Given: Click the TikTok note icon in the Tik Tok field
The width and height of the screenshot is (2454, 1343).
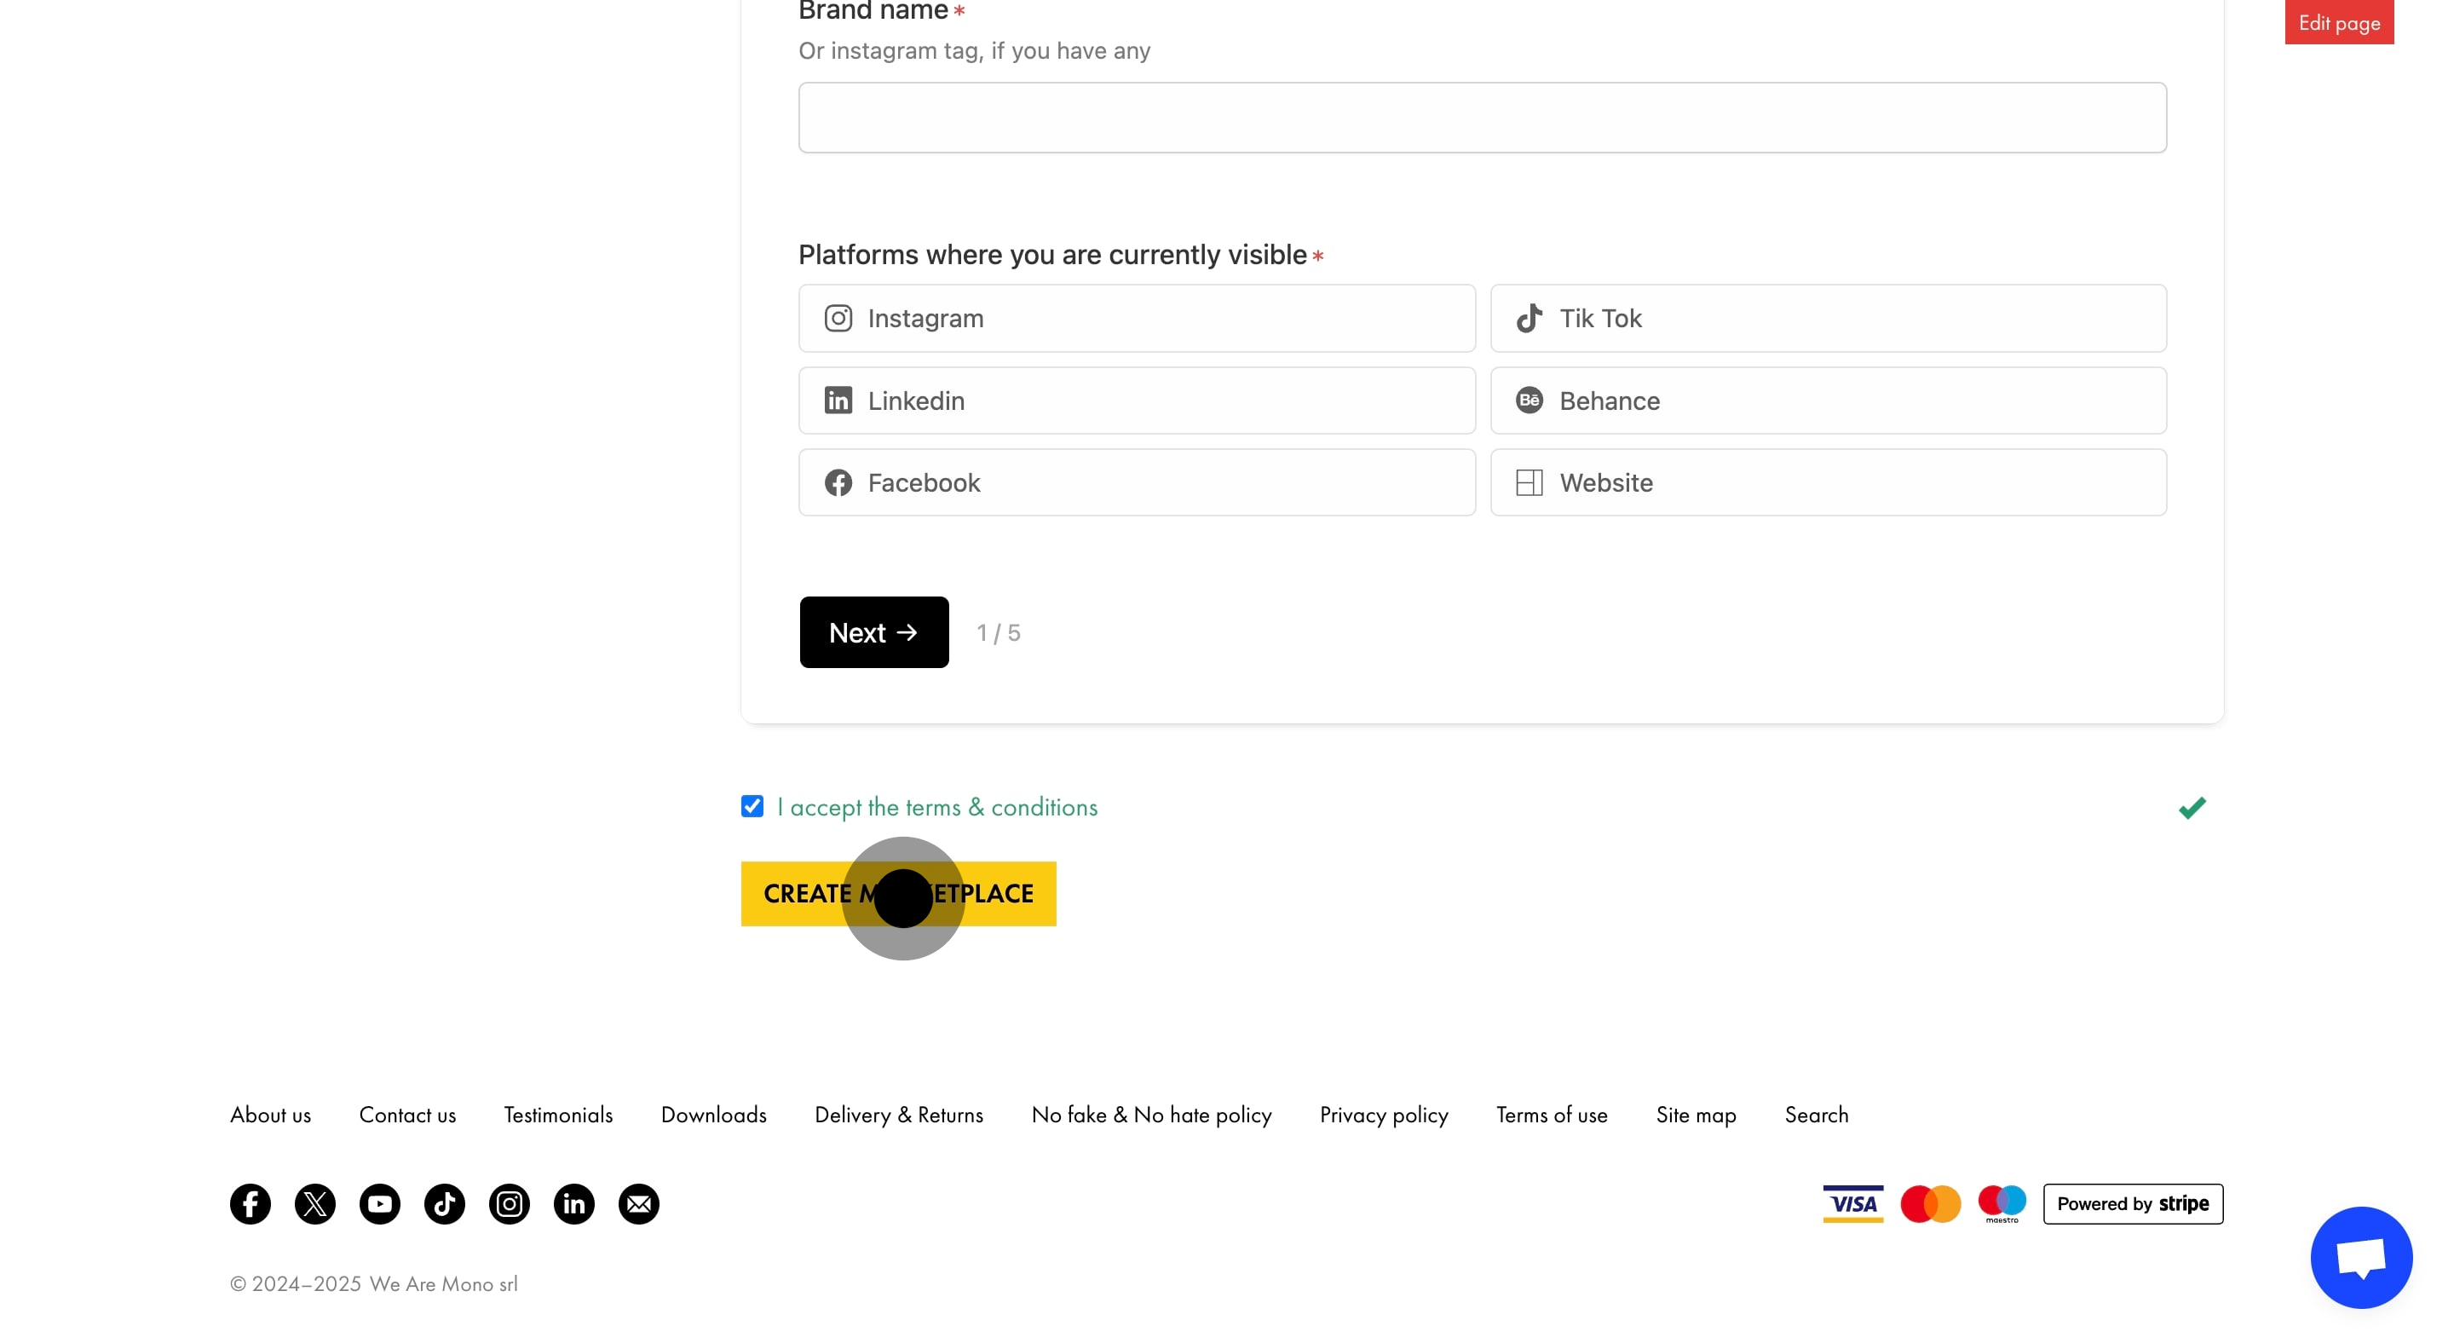Looking at the screenshot, I should [1529, 317].
